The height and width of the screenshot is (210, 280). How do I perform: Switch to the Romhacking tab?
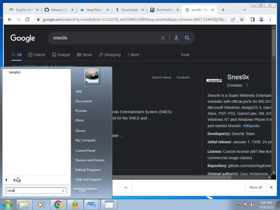[165, 10]
